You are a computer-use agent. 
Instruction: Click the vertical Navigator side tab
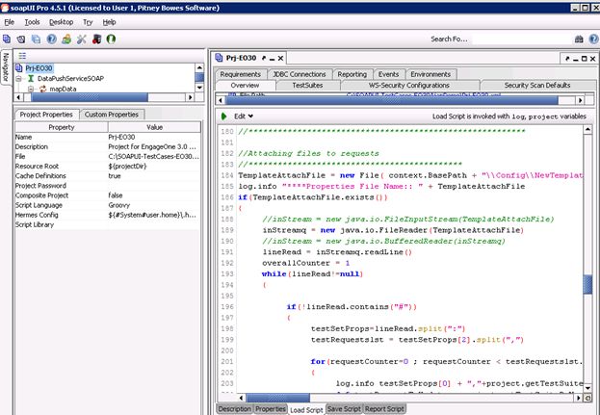coord(6,67)
